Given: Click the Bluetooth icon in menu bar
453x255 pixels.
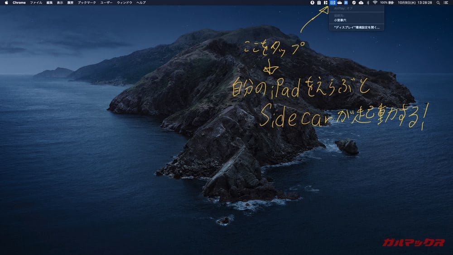Looking at the screenshot, I should [x=368, y=3].
